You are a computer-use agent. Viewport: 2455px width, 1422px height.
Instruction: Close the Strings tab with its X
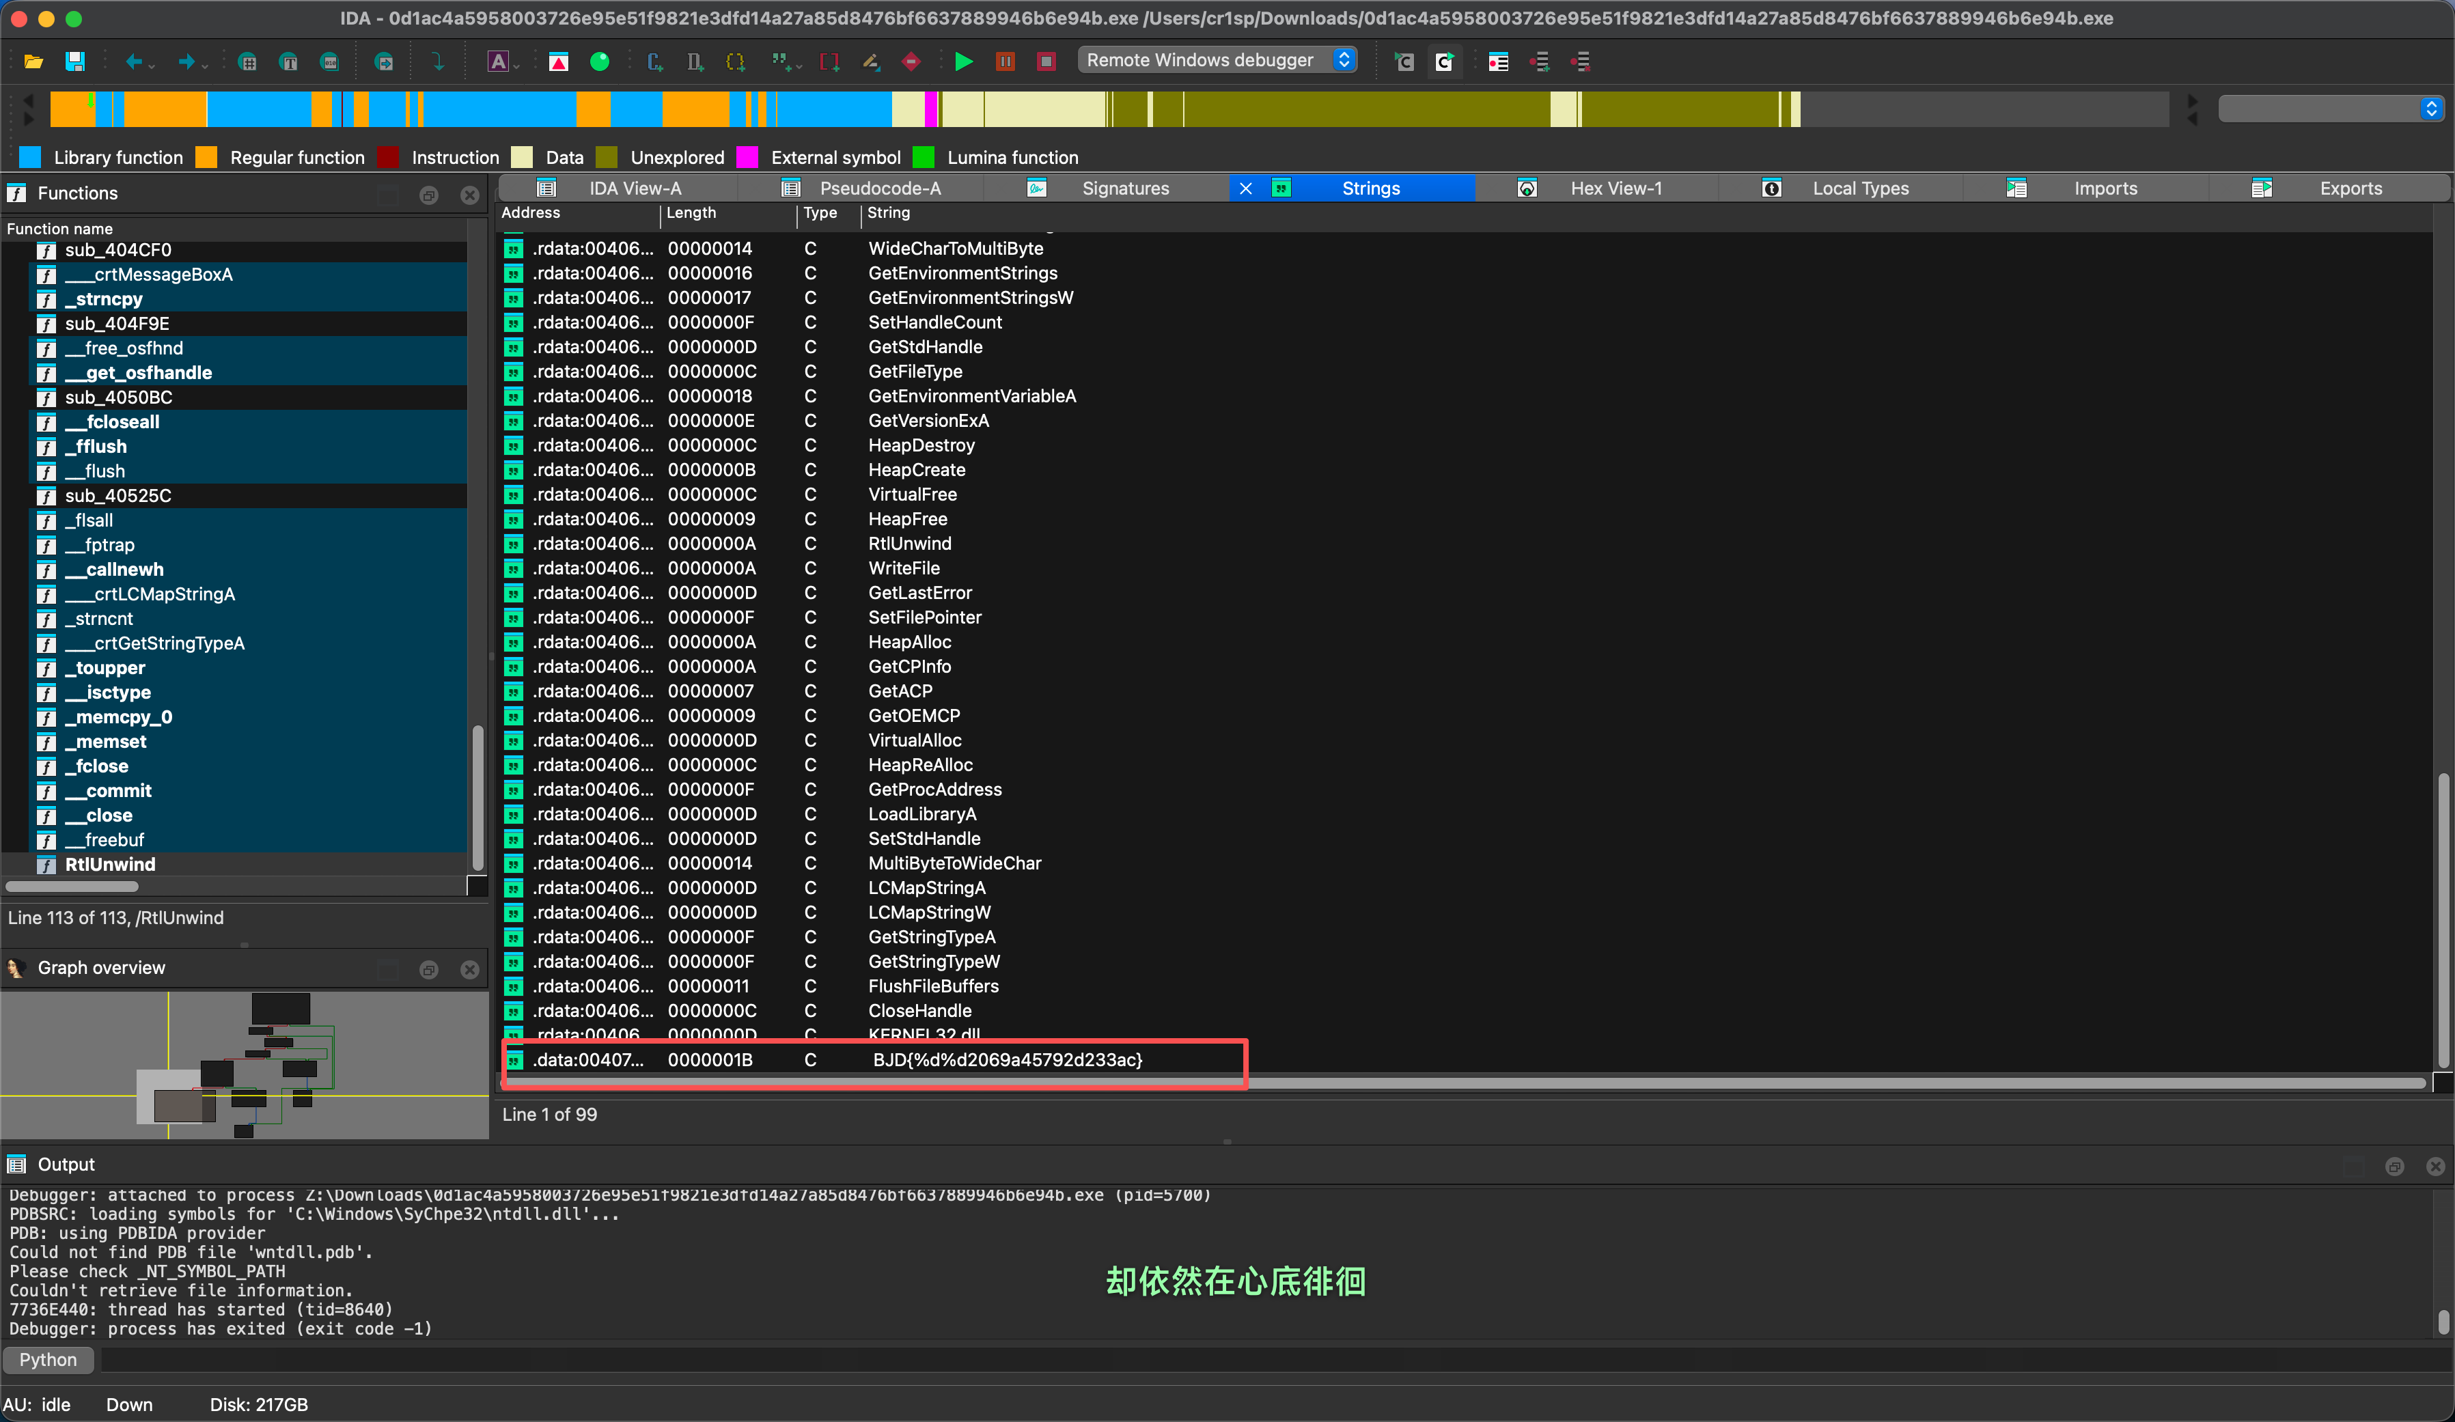(x=1245, y=188)
